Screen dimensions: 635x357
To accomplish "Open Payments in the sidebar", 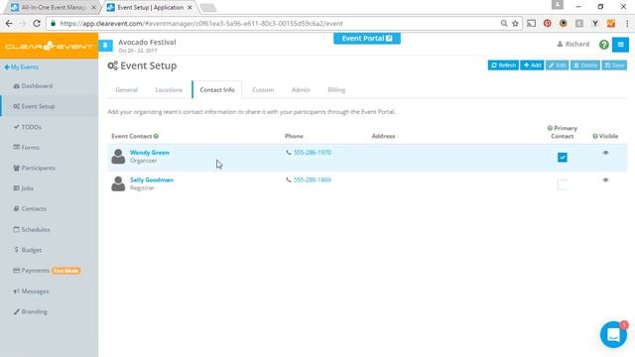I will [31, 271].
